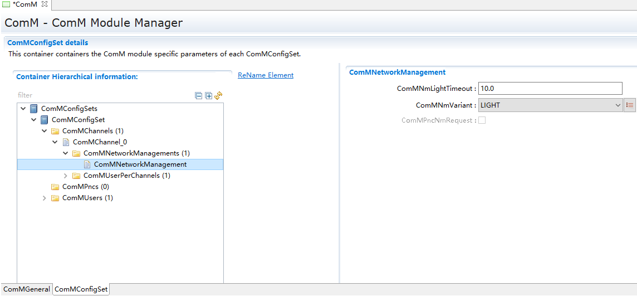Click the ComMNmLightTimeout input field
Screen dimensions: 637x296
click(550, 89)
